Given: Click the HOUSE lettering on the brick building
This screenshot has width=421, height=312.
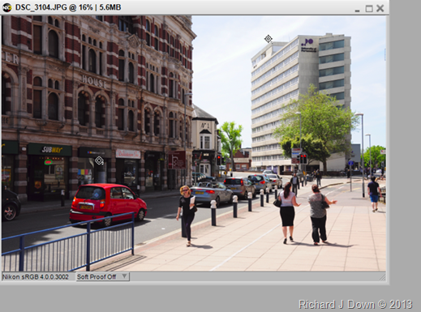Looking at the screenshot, I should [94, 82].
